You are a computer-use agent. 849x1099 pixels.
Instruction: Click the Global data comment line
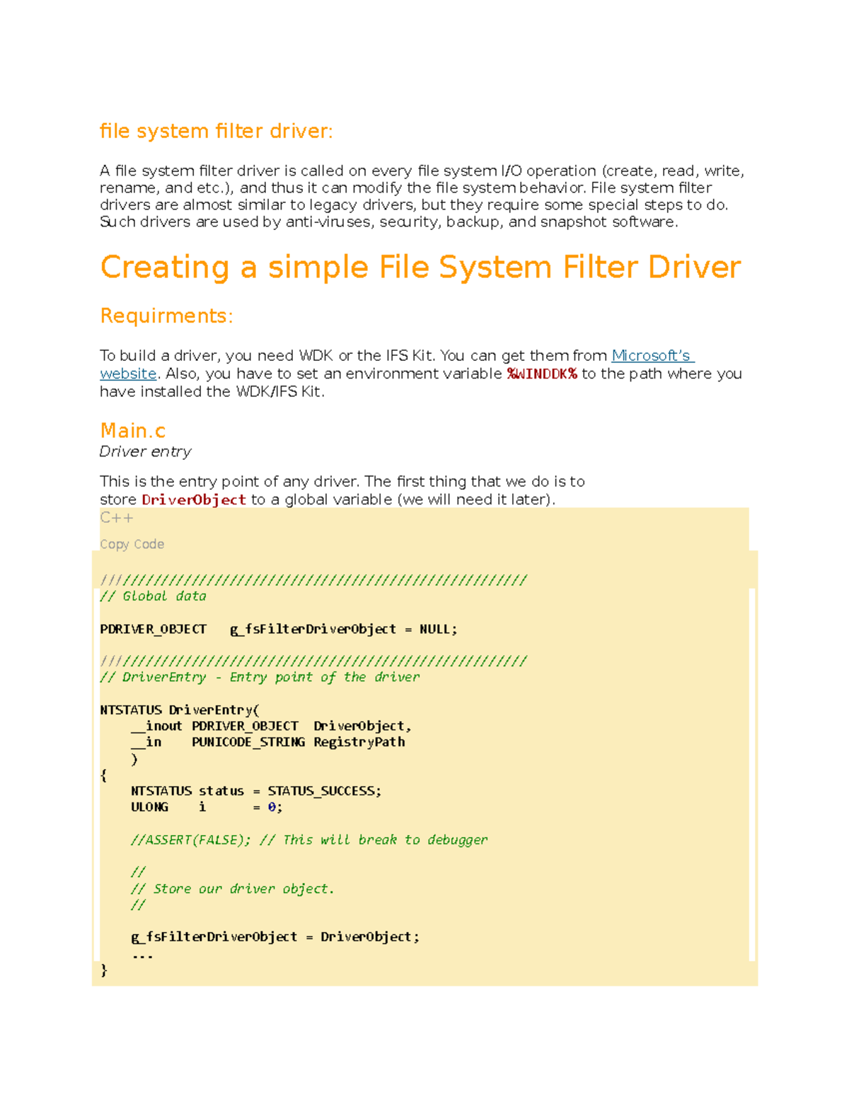point(154,596)
